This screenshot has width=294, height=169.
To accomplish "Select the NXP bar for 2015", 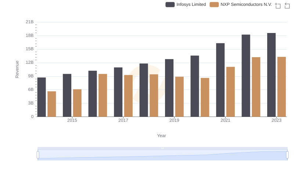I will 77,103.
